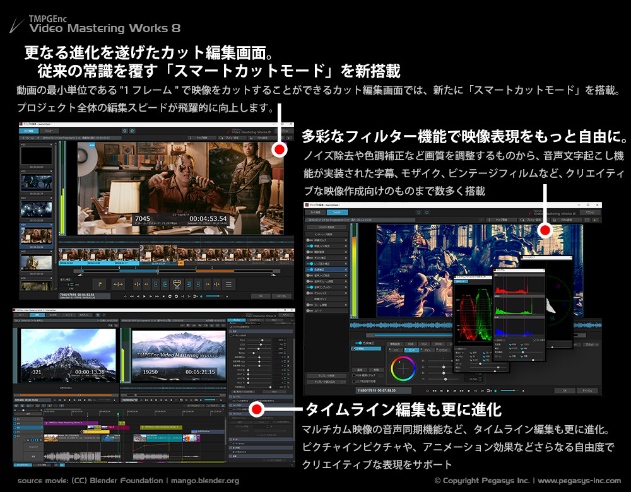Toggle スピード filter switch at list bottom
Screen dimensions: 631x492
pos(310,310)
